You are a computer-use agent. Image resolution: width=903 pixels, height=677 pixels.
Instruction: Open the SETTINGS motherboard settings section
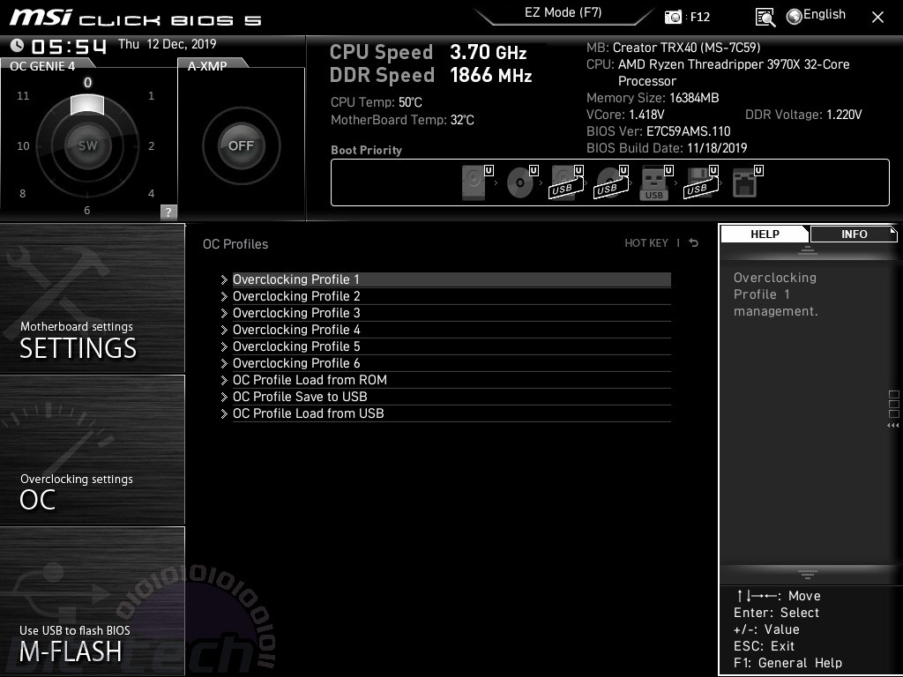pos(92,298)
